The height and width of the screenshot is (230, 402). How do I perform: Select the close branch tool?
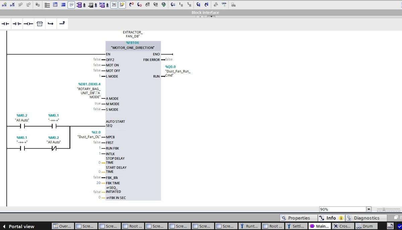(x=62, y=23)
